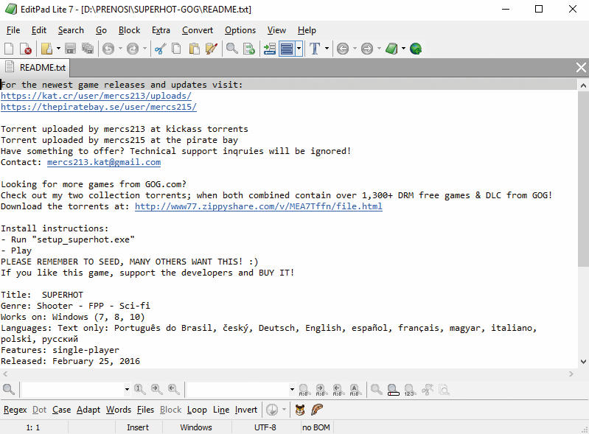
Task: Click the highlight matches magnifier icon with the red bar
Action: [x=393, y=390]
